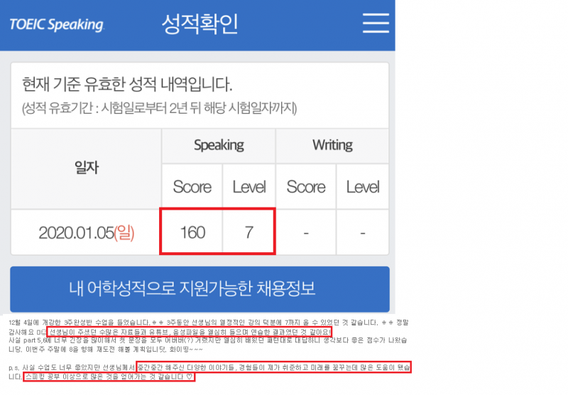Click the Speaking level value 7
Viewport: 568px width, 395px height.
(x=249, y=232)
